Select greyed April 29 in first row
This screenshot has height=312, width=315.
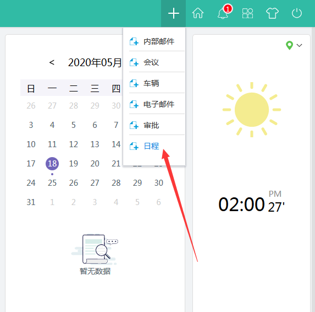point(95,106)
